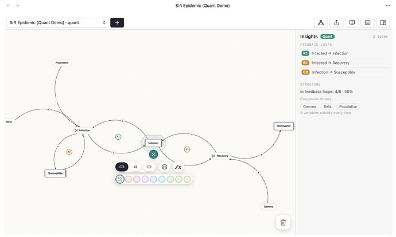The image size is (396, 237).
Task: Toggle the right sidebar panel icon
Action: coord(383,23)
